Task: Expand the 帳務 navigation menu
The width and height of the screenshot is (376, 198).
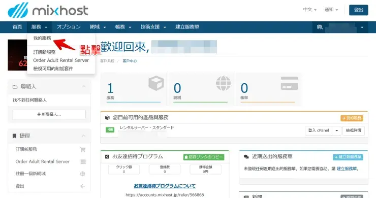Action: tap(123, 27)
